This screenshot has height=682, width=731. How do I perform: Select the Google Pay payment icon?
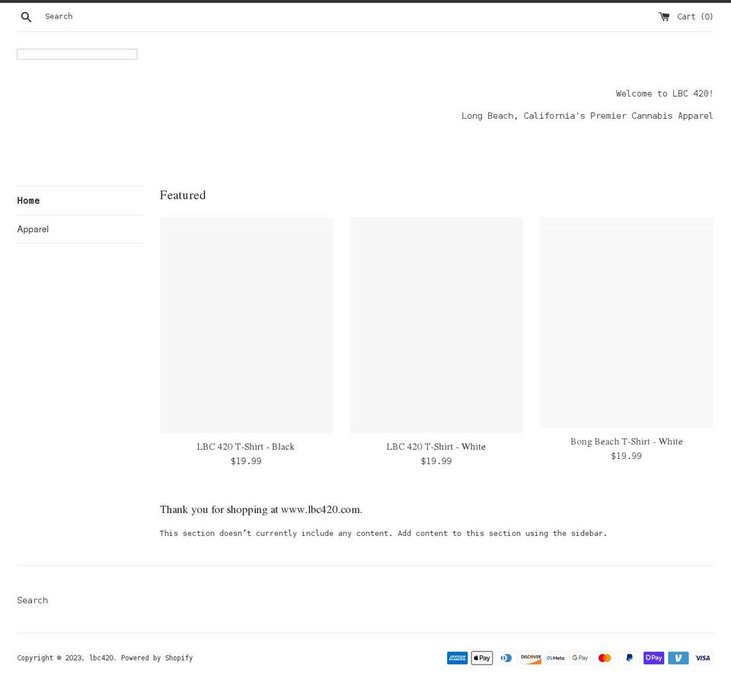pyautogui.click(x=580, y=658)
